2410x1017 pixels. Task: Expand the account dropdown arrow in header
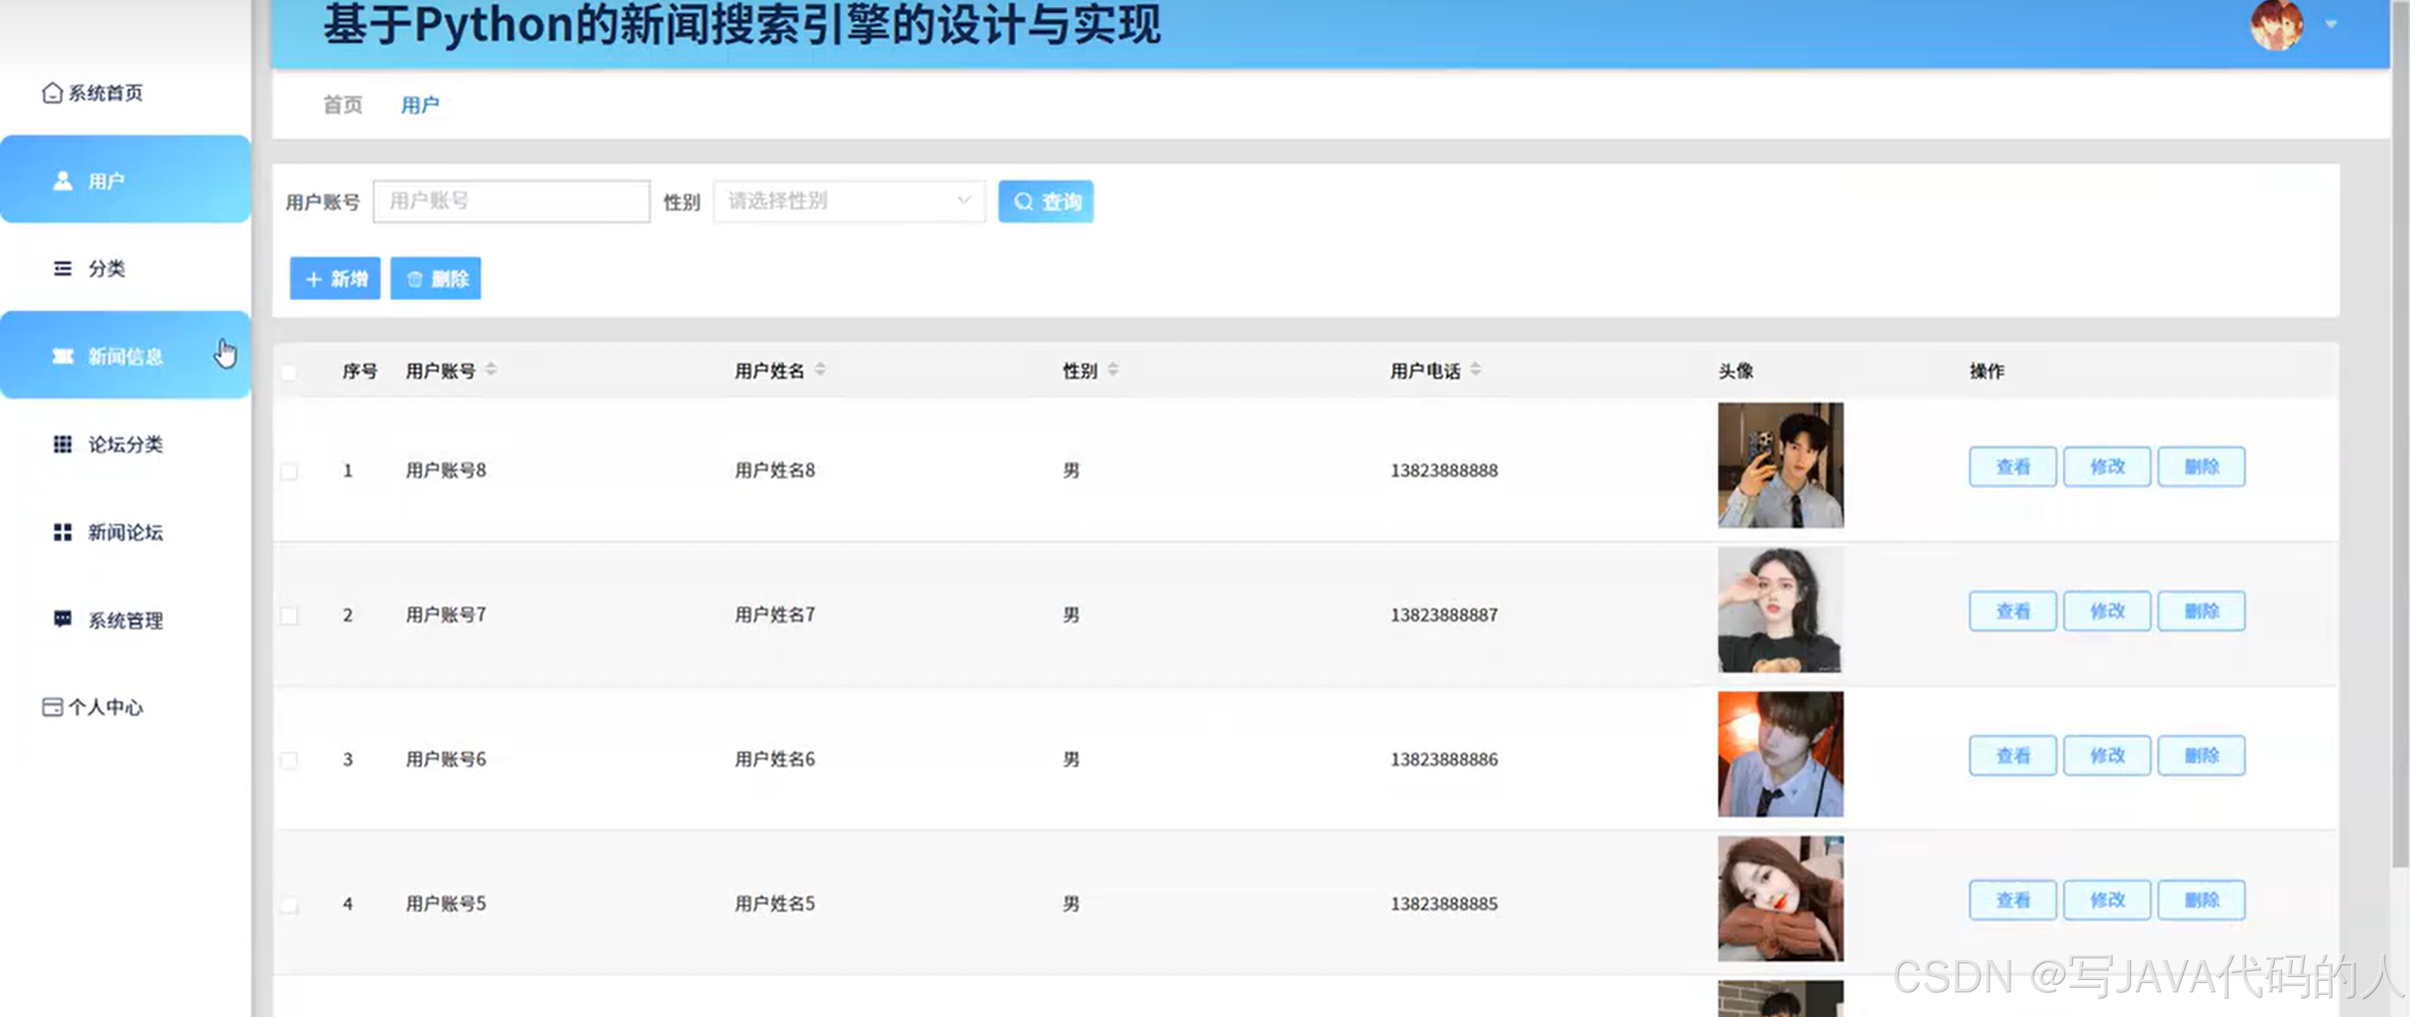[2331, 24]
